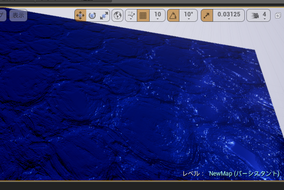The height and width of the screenshot is (190, 284).
Task: Open the 表示 (Show) menu
Action: click(x=18, y=15)
